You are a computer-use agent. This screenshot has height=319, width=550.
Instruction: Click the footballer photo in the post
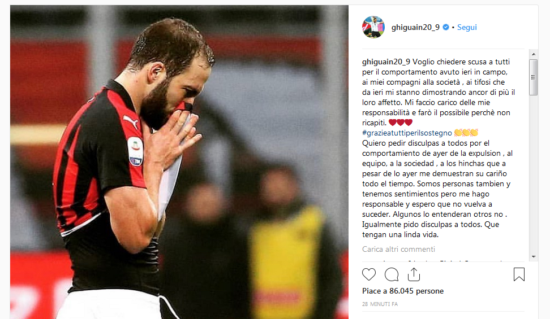click(x=179, y=162)
